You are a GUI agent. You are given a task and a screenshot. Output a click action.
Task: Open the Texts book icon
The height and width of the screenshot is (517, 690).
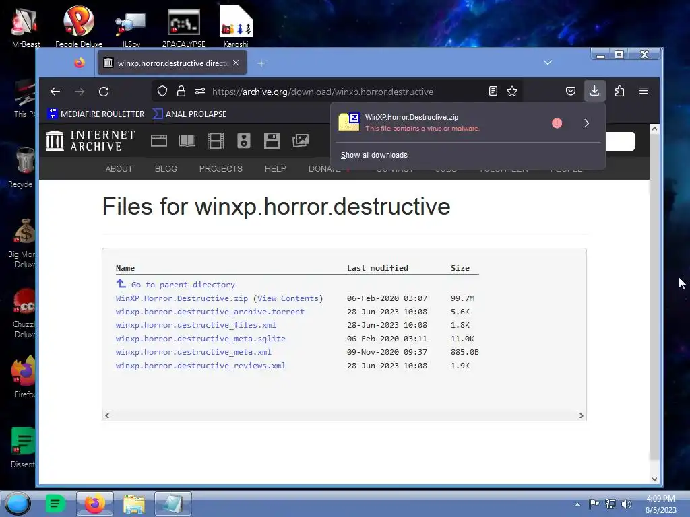tap(187, 141)
